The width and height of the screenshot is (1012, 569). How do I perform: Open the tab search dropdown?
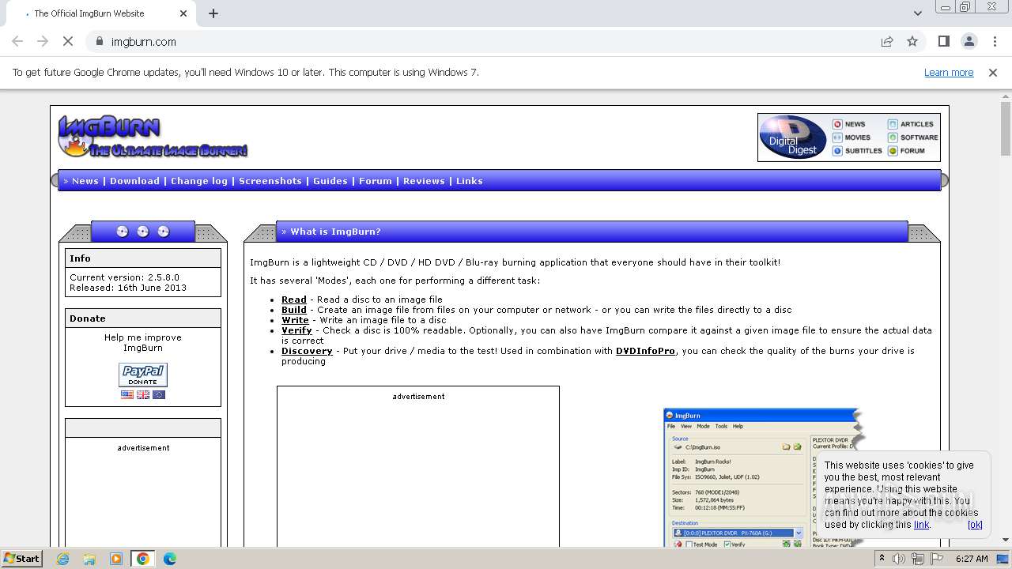pos(917,13)
